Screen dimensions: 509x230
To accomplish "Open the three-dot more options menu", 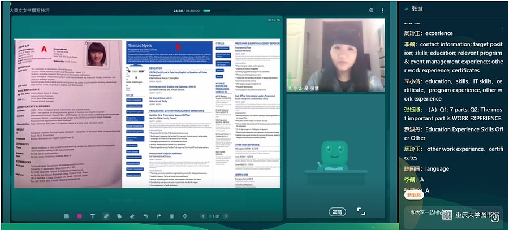I will pos(383,11).
